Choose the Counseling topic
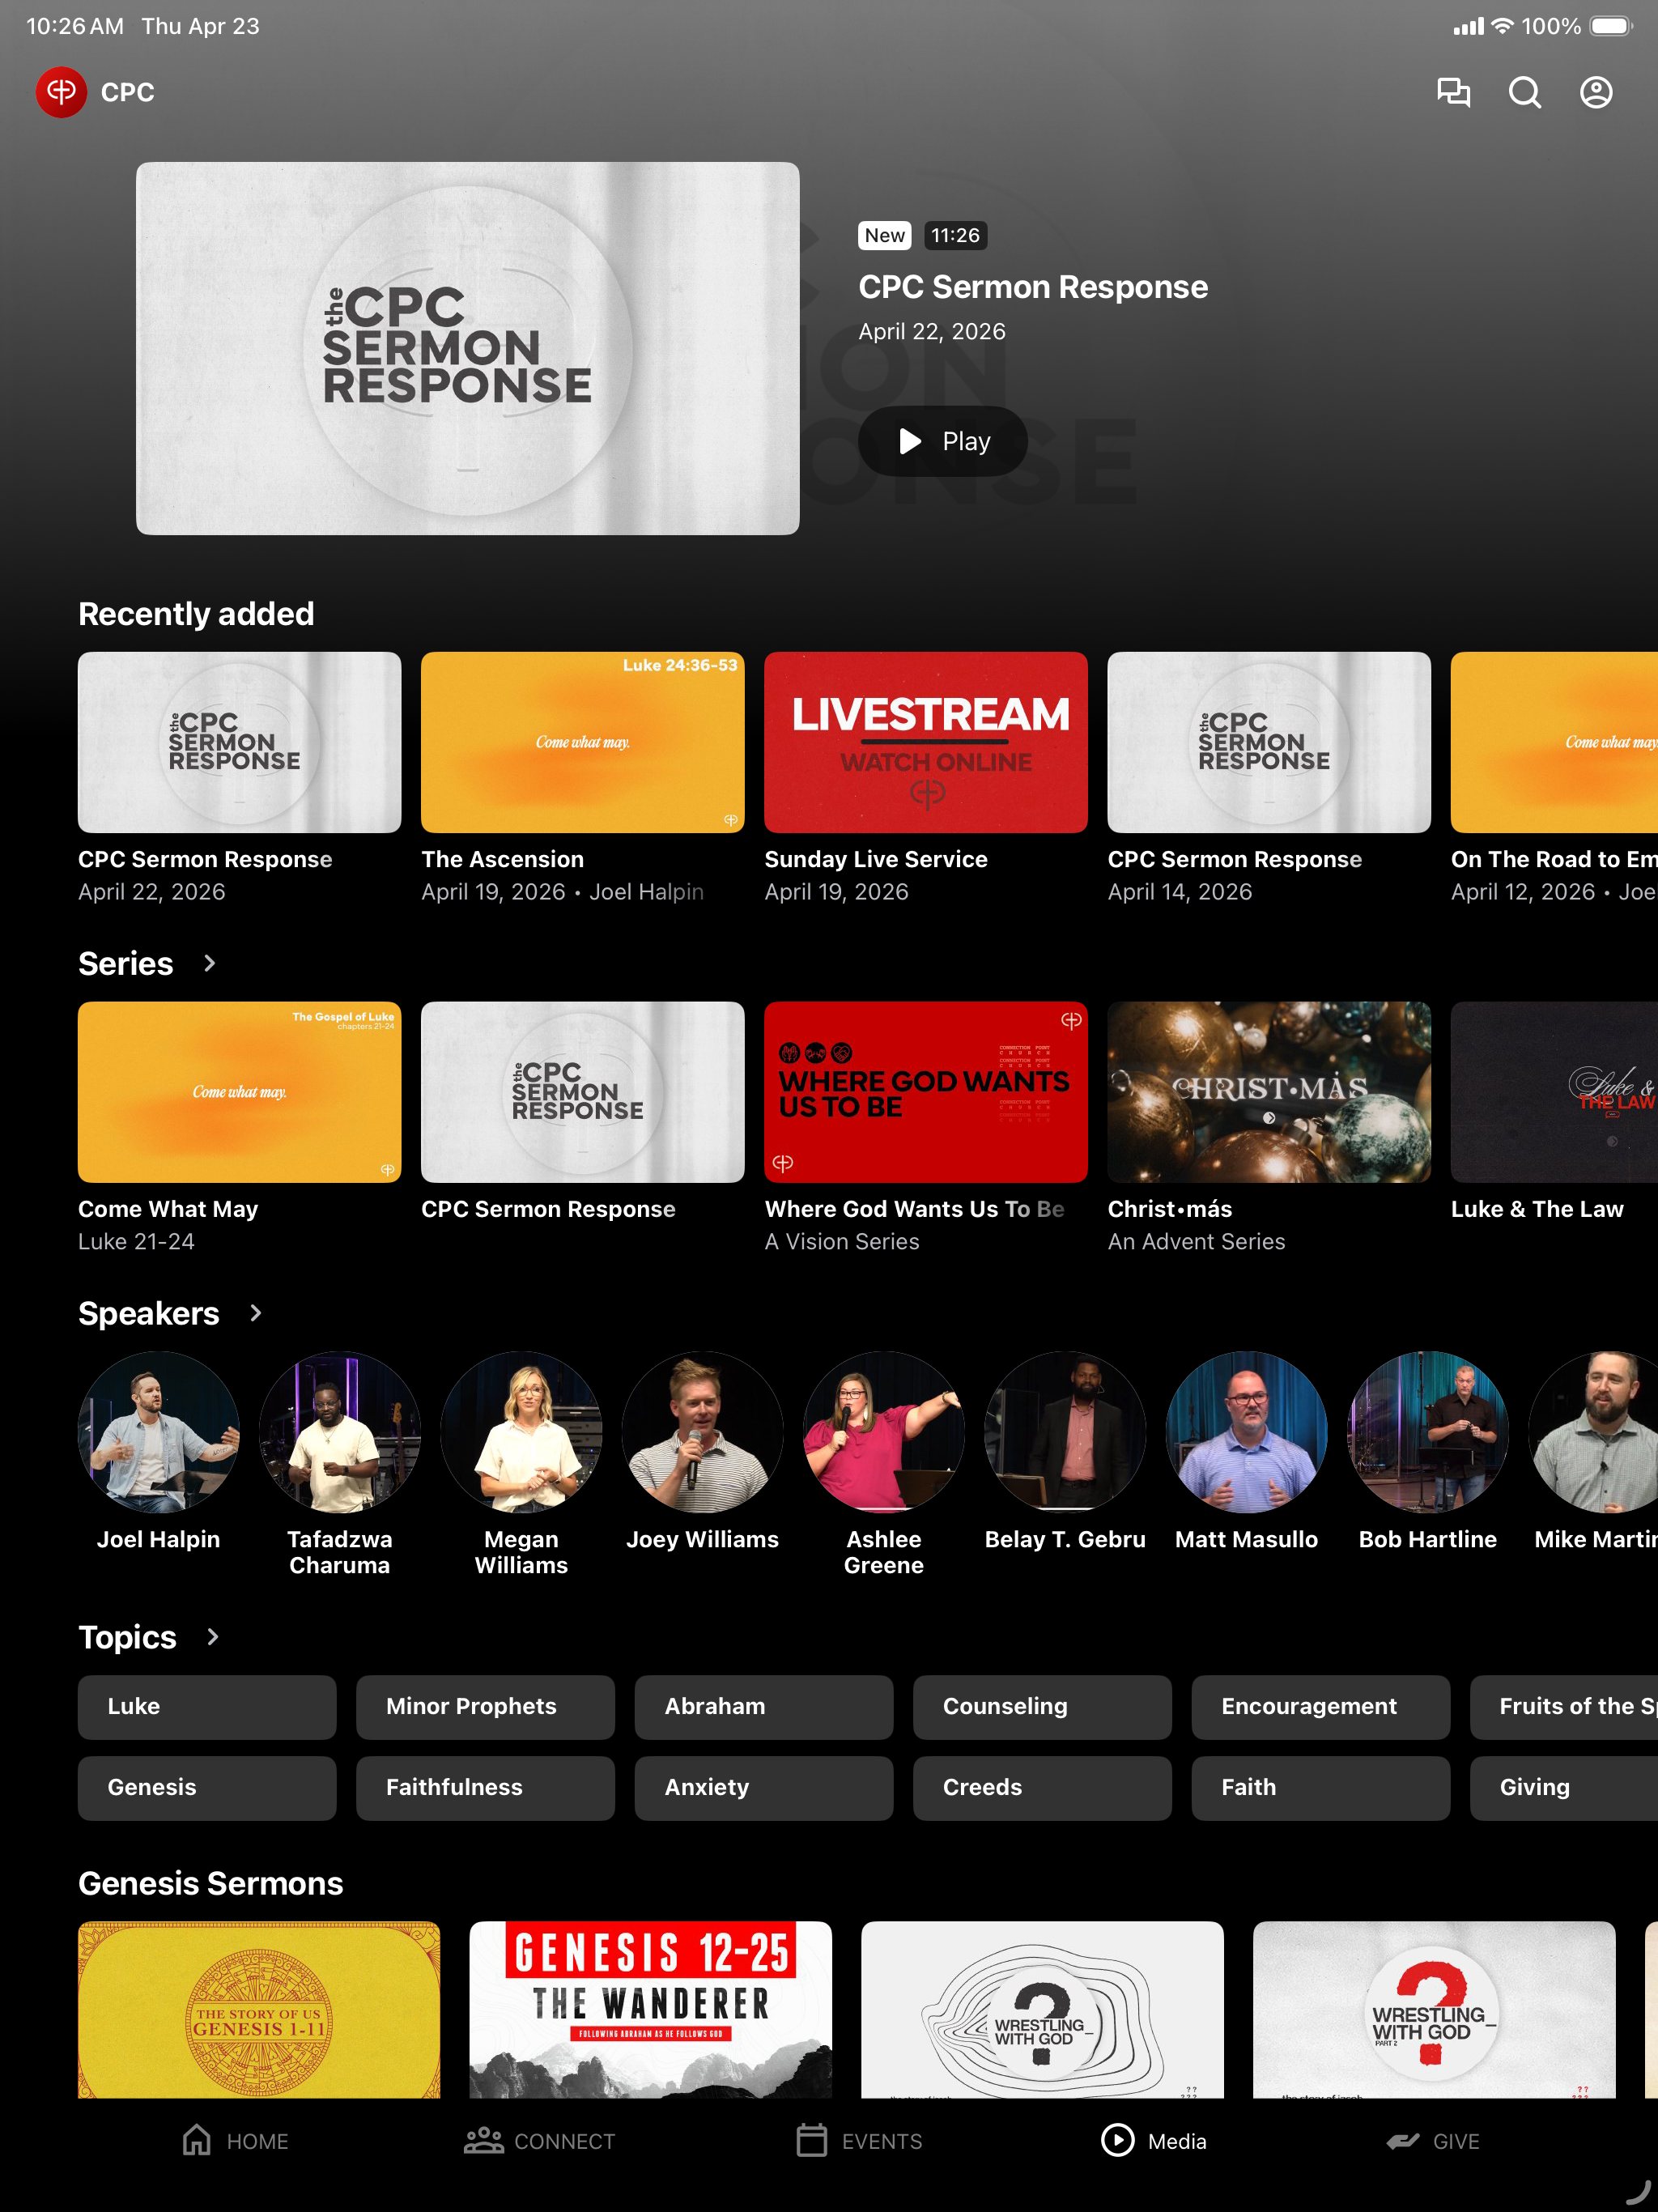 coord(1042,1707)
